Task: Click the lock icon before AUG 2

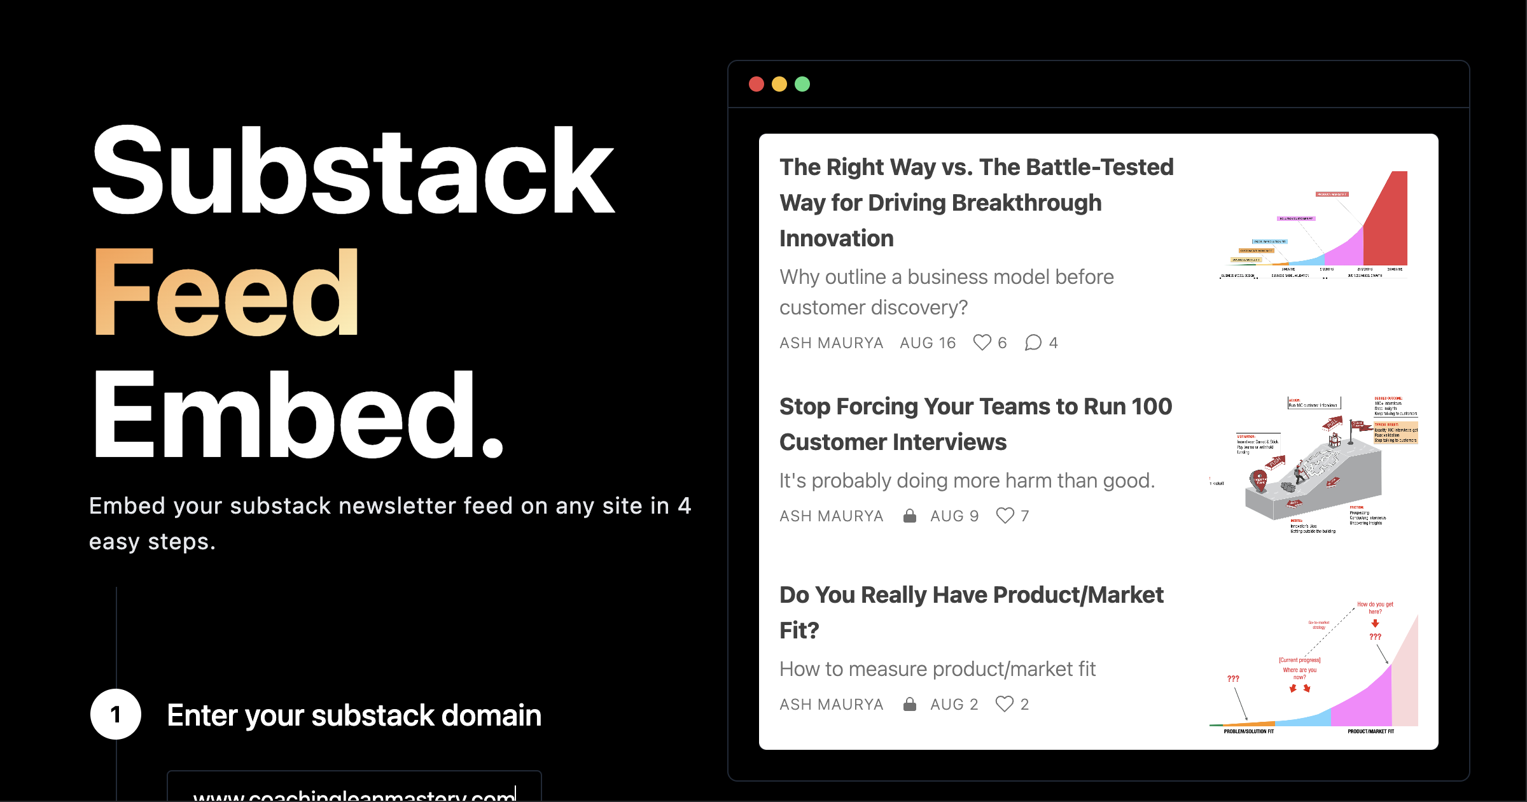Action: (910, 704)
